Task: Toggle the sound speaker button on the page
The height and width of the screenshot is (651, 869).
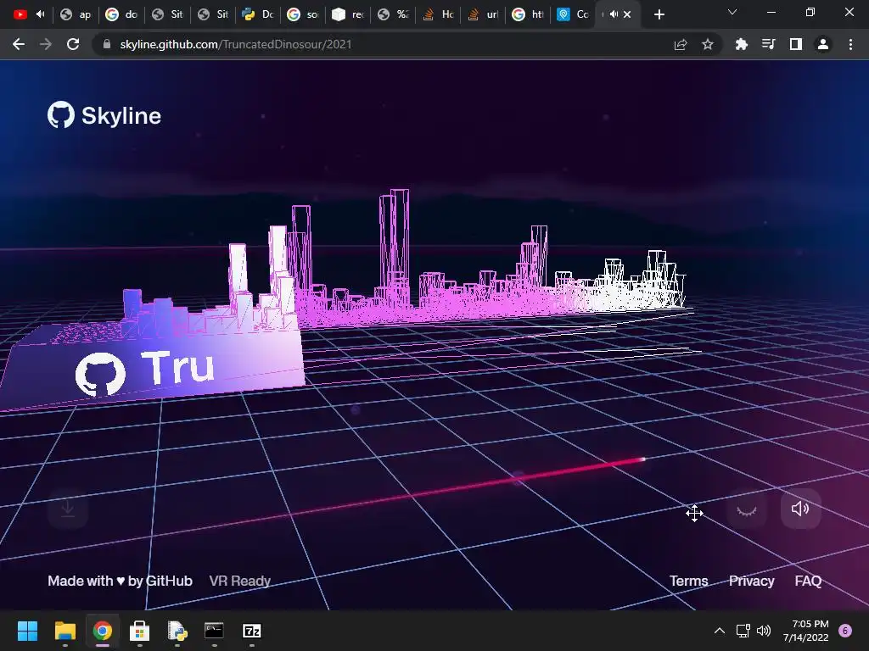Action: [x=800, y=509]
